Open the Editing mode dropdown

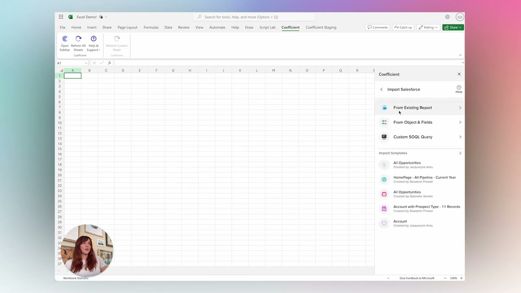click(428, 27)
